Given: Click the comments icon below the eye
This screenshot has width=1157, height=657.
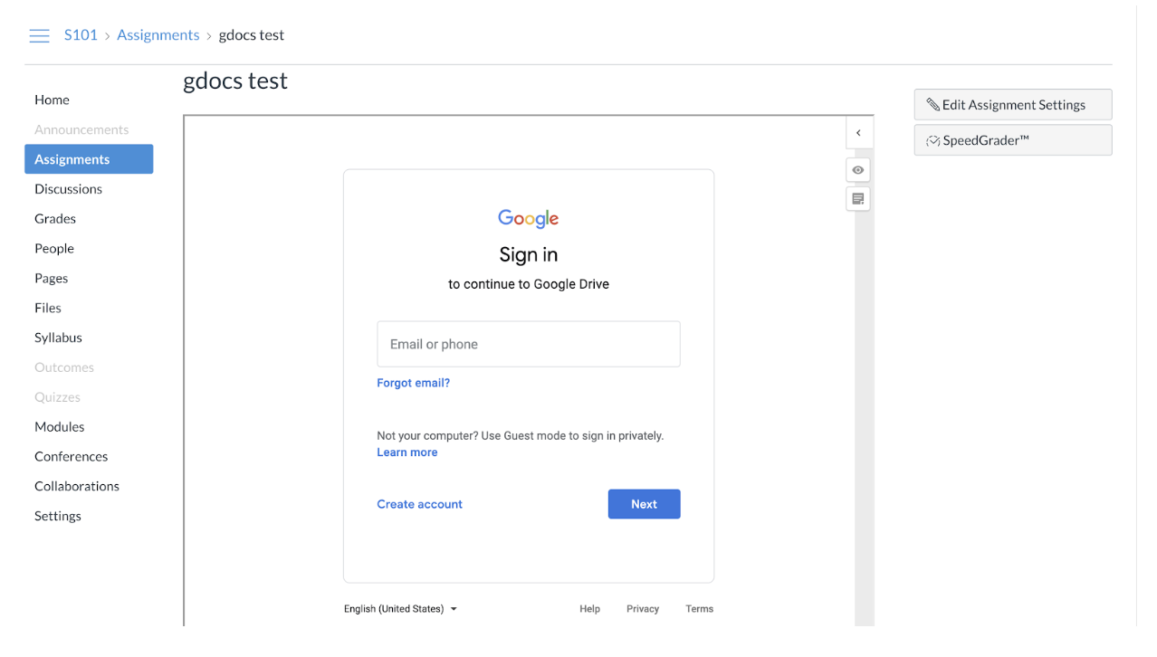Looking at the screenshot, I should (858, 199).
